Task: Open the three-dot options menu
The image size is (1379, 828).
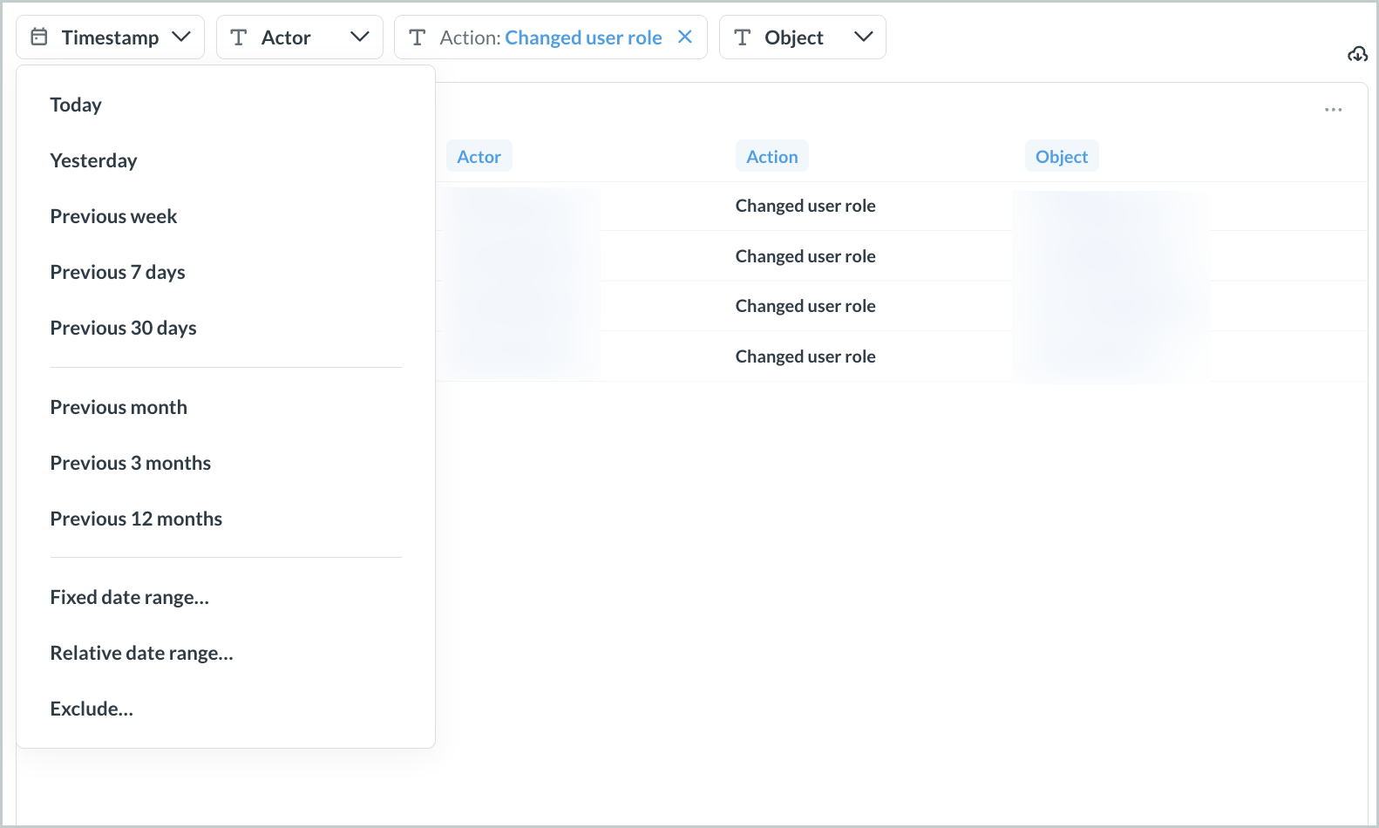Action: click(1333, 110)
